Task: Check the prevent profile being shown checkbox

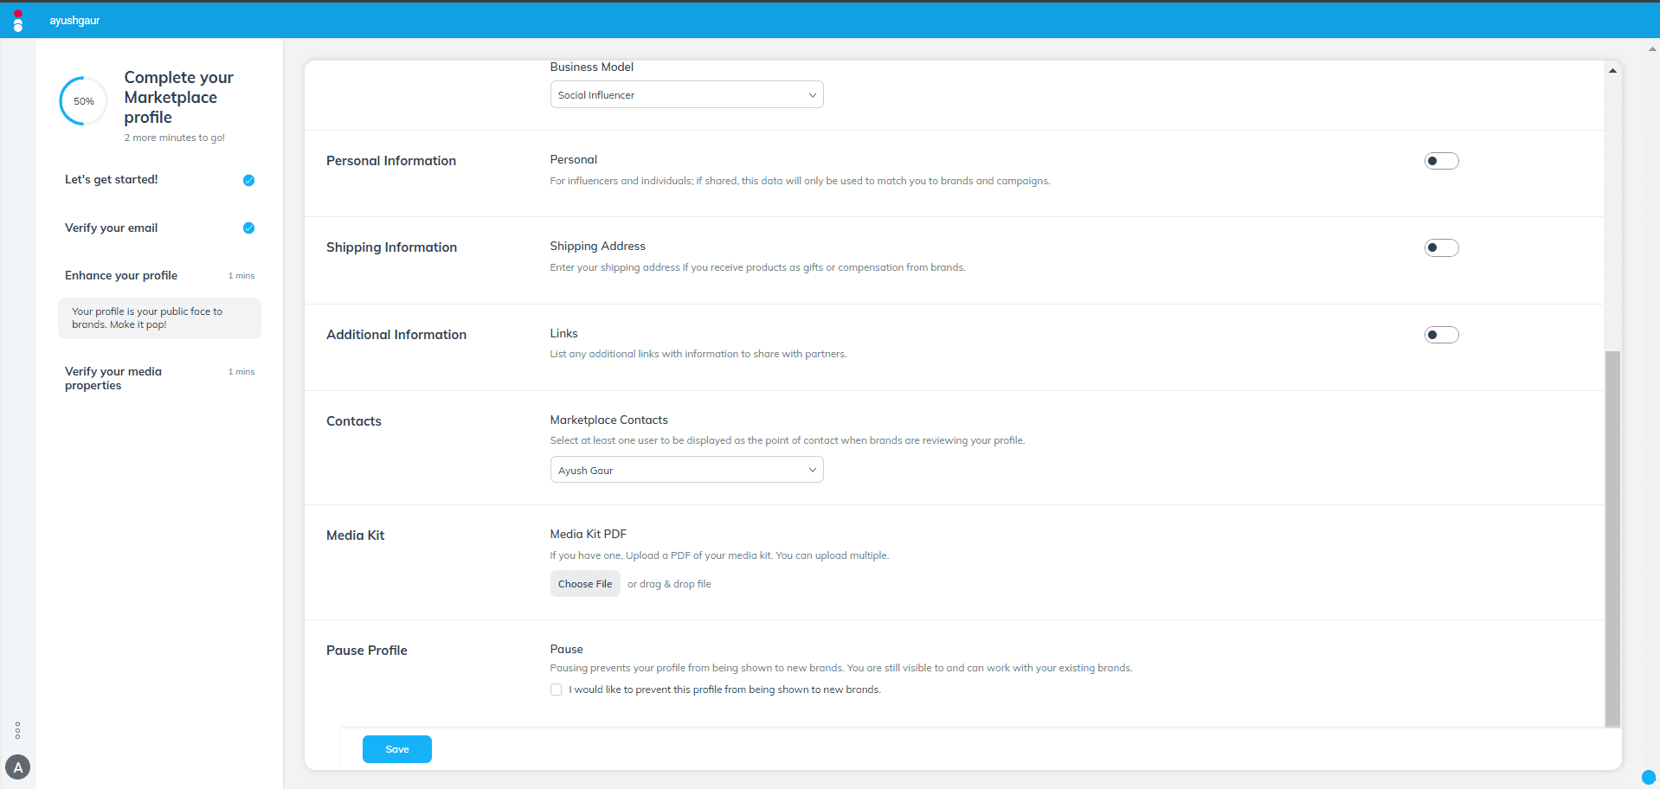Action: 556,690
